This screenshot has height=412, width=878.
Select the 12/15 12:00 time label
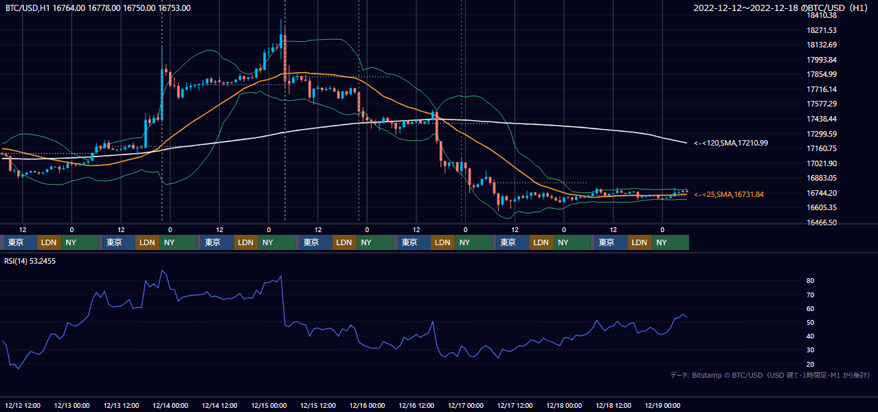[318, 406]
